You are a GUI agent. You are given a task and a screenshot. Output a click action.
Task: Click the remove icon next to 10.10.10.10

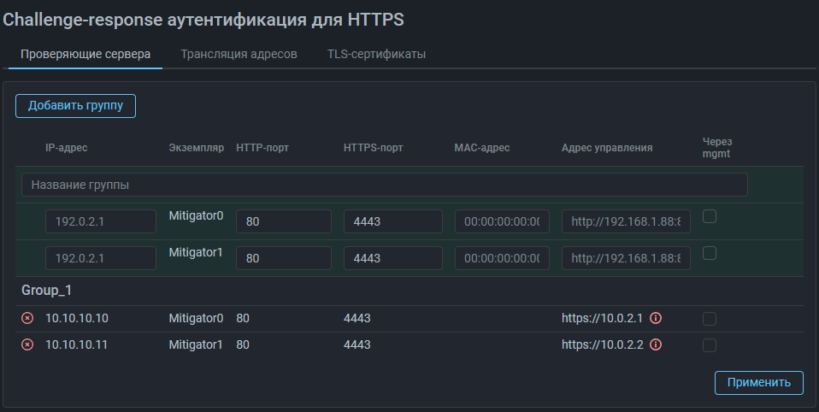click(x=27, y=319)
